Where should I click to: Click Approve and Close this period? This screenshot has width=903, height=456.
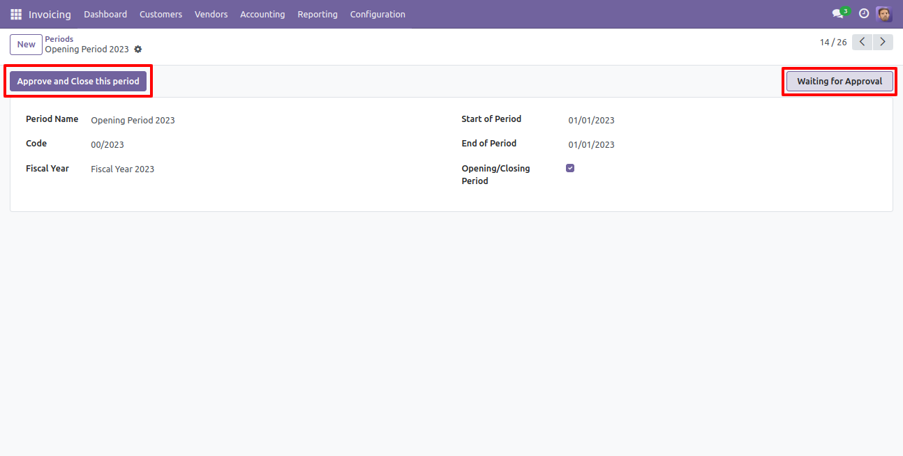coord(78,82)
